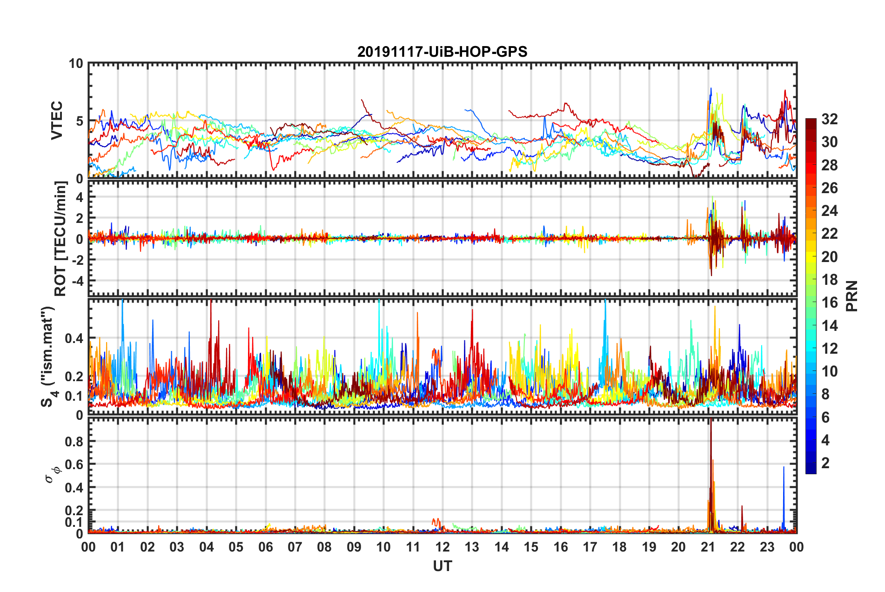The height and width of the screenshot is (592, 885).
Task: Click colorbar tick label 14
Action: tap(829, 326)
